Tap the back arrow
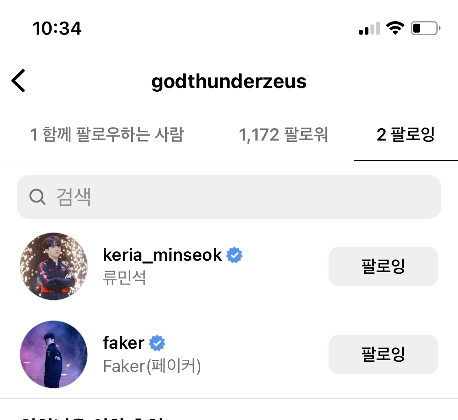The height and width of the screenshot is (420, 458). pyautogui.click(x=19, y=81)
